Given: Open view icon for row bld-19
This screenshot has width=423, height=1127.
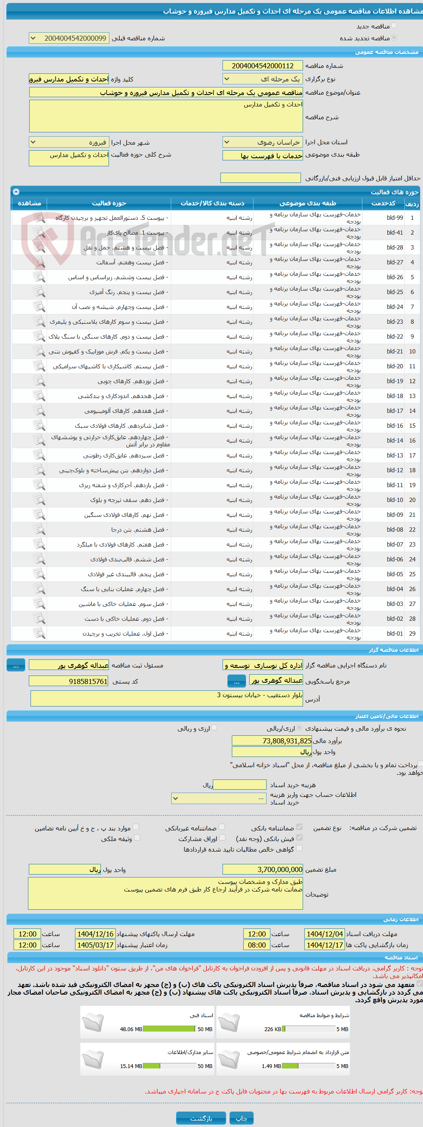Looking at the screenshot, I should (x=39, y=381).
